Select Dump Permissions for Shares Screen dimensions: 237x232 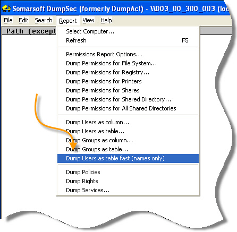(128, 90)
